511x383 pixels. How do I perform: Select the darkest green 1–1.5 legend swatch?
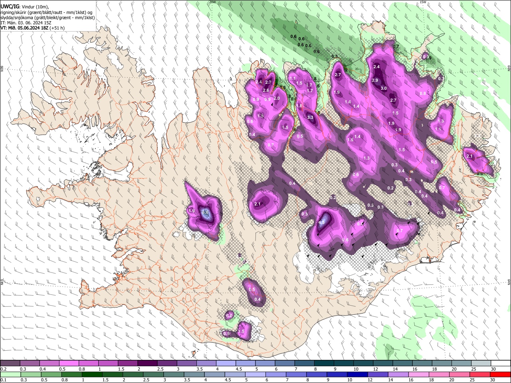tap(92, 375)
